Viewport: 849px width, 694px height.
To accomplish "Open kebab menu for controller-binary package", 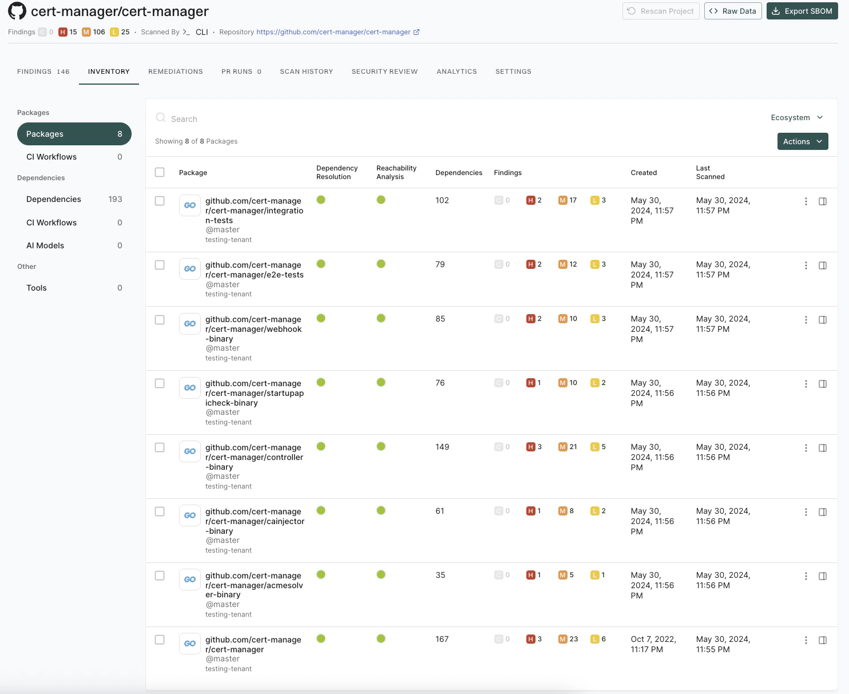I will [806, 448].
